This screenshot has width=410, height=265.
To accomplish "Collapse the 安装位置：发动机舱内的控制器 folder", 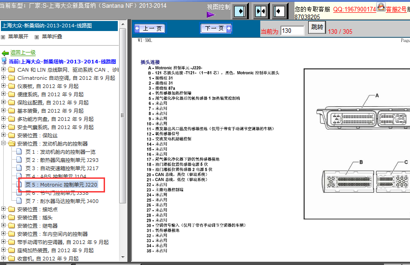I will pyautogui.click(x=3, y=143).
